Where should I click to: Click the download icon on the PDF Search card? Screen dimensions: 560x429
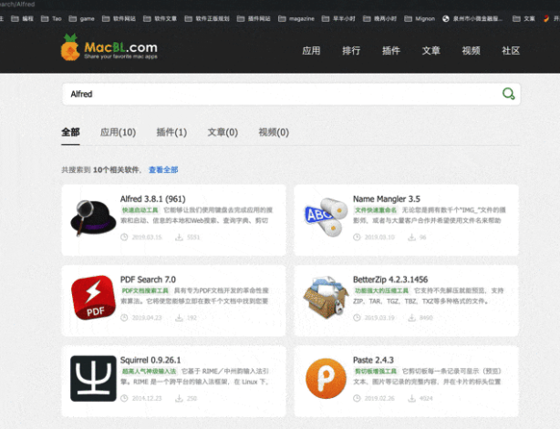click(179, 318)
